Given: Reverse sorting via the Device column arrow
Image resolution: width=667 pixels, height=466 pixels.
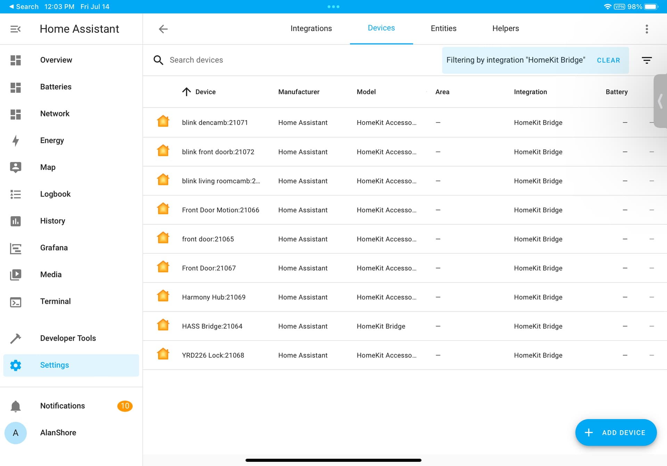Looking at the screenshot, I should coord(186,91).
